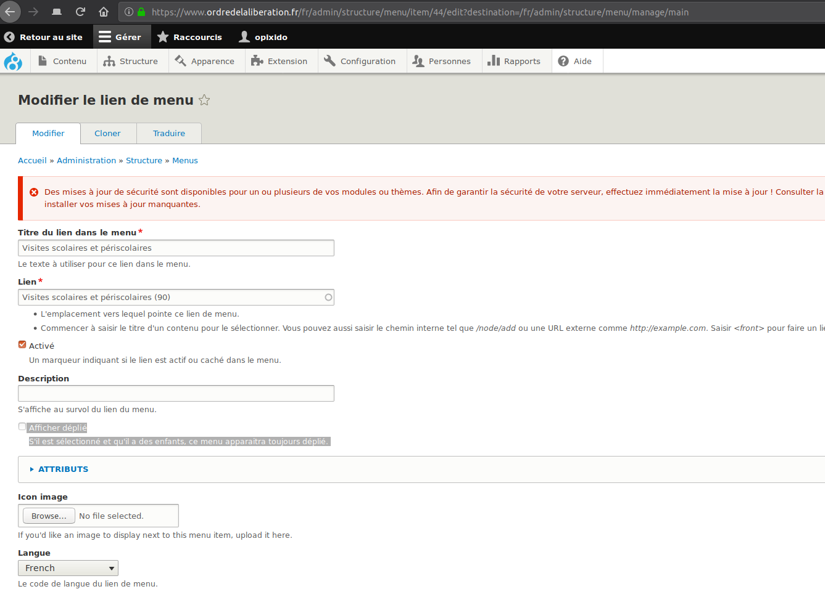Screen dimensions: 825x597
Task: Click the autocomplete circle in Lien field
Action: click(x=328, y=297)
